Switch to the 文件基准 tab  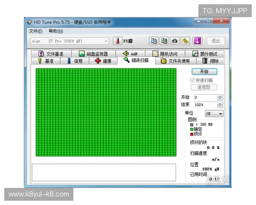[51, 54]
